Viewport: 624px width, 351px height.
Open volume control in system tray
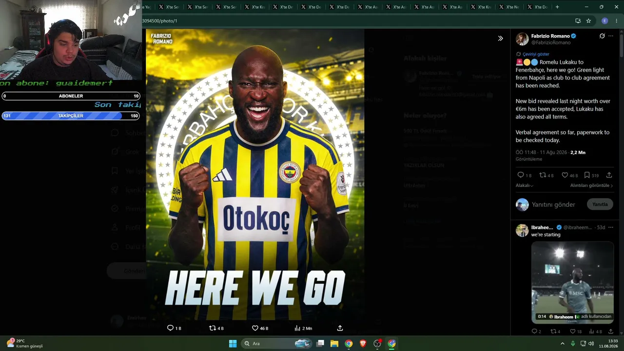coord(591,343)
